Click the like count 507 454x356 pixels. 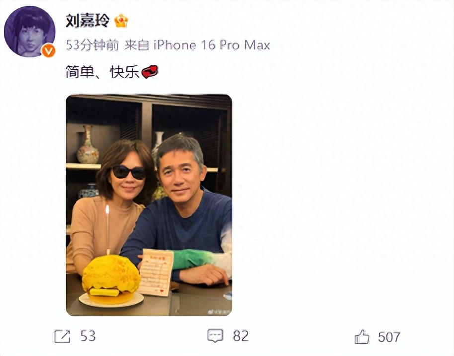[389, 337]
